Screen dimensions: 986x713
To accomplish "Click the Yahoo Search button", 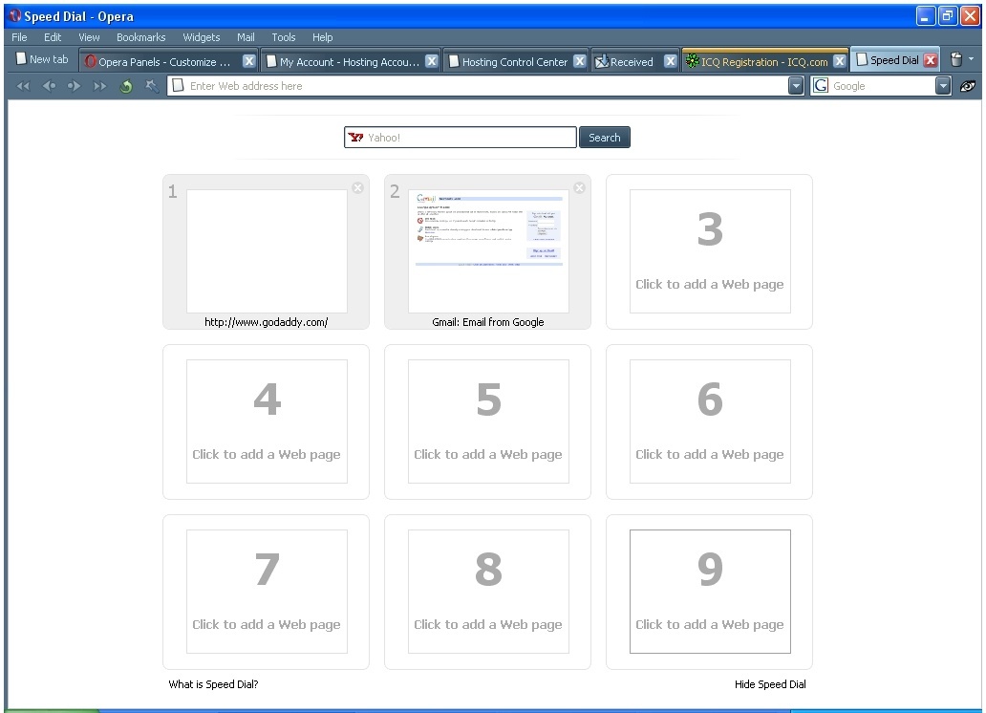I will (604, 137).
